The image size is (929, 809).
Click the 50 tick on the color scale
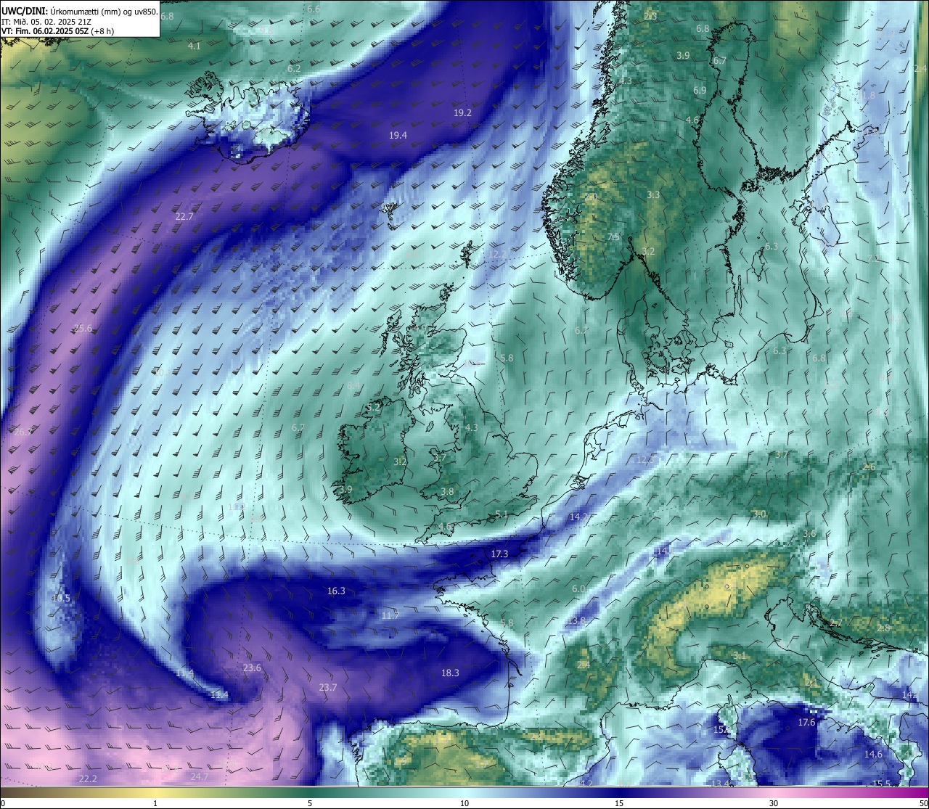[923, 803]
